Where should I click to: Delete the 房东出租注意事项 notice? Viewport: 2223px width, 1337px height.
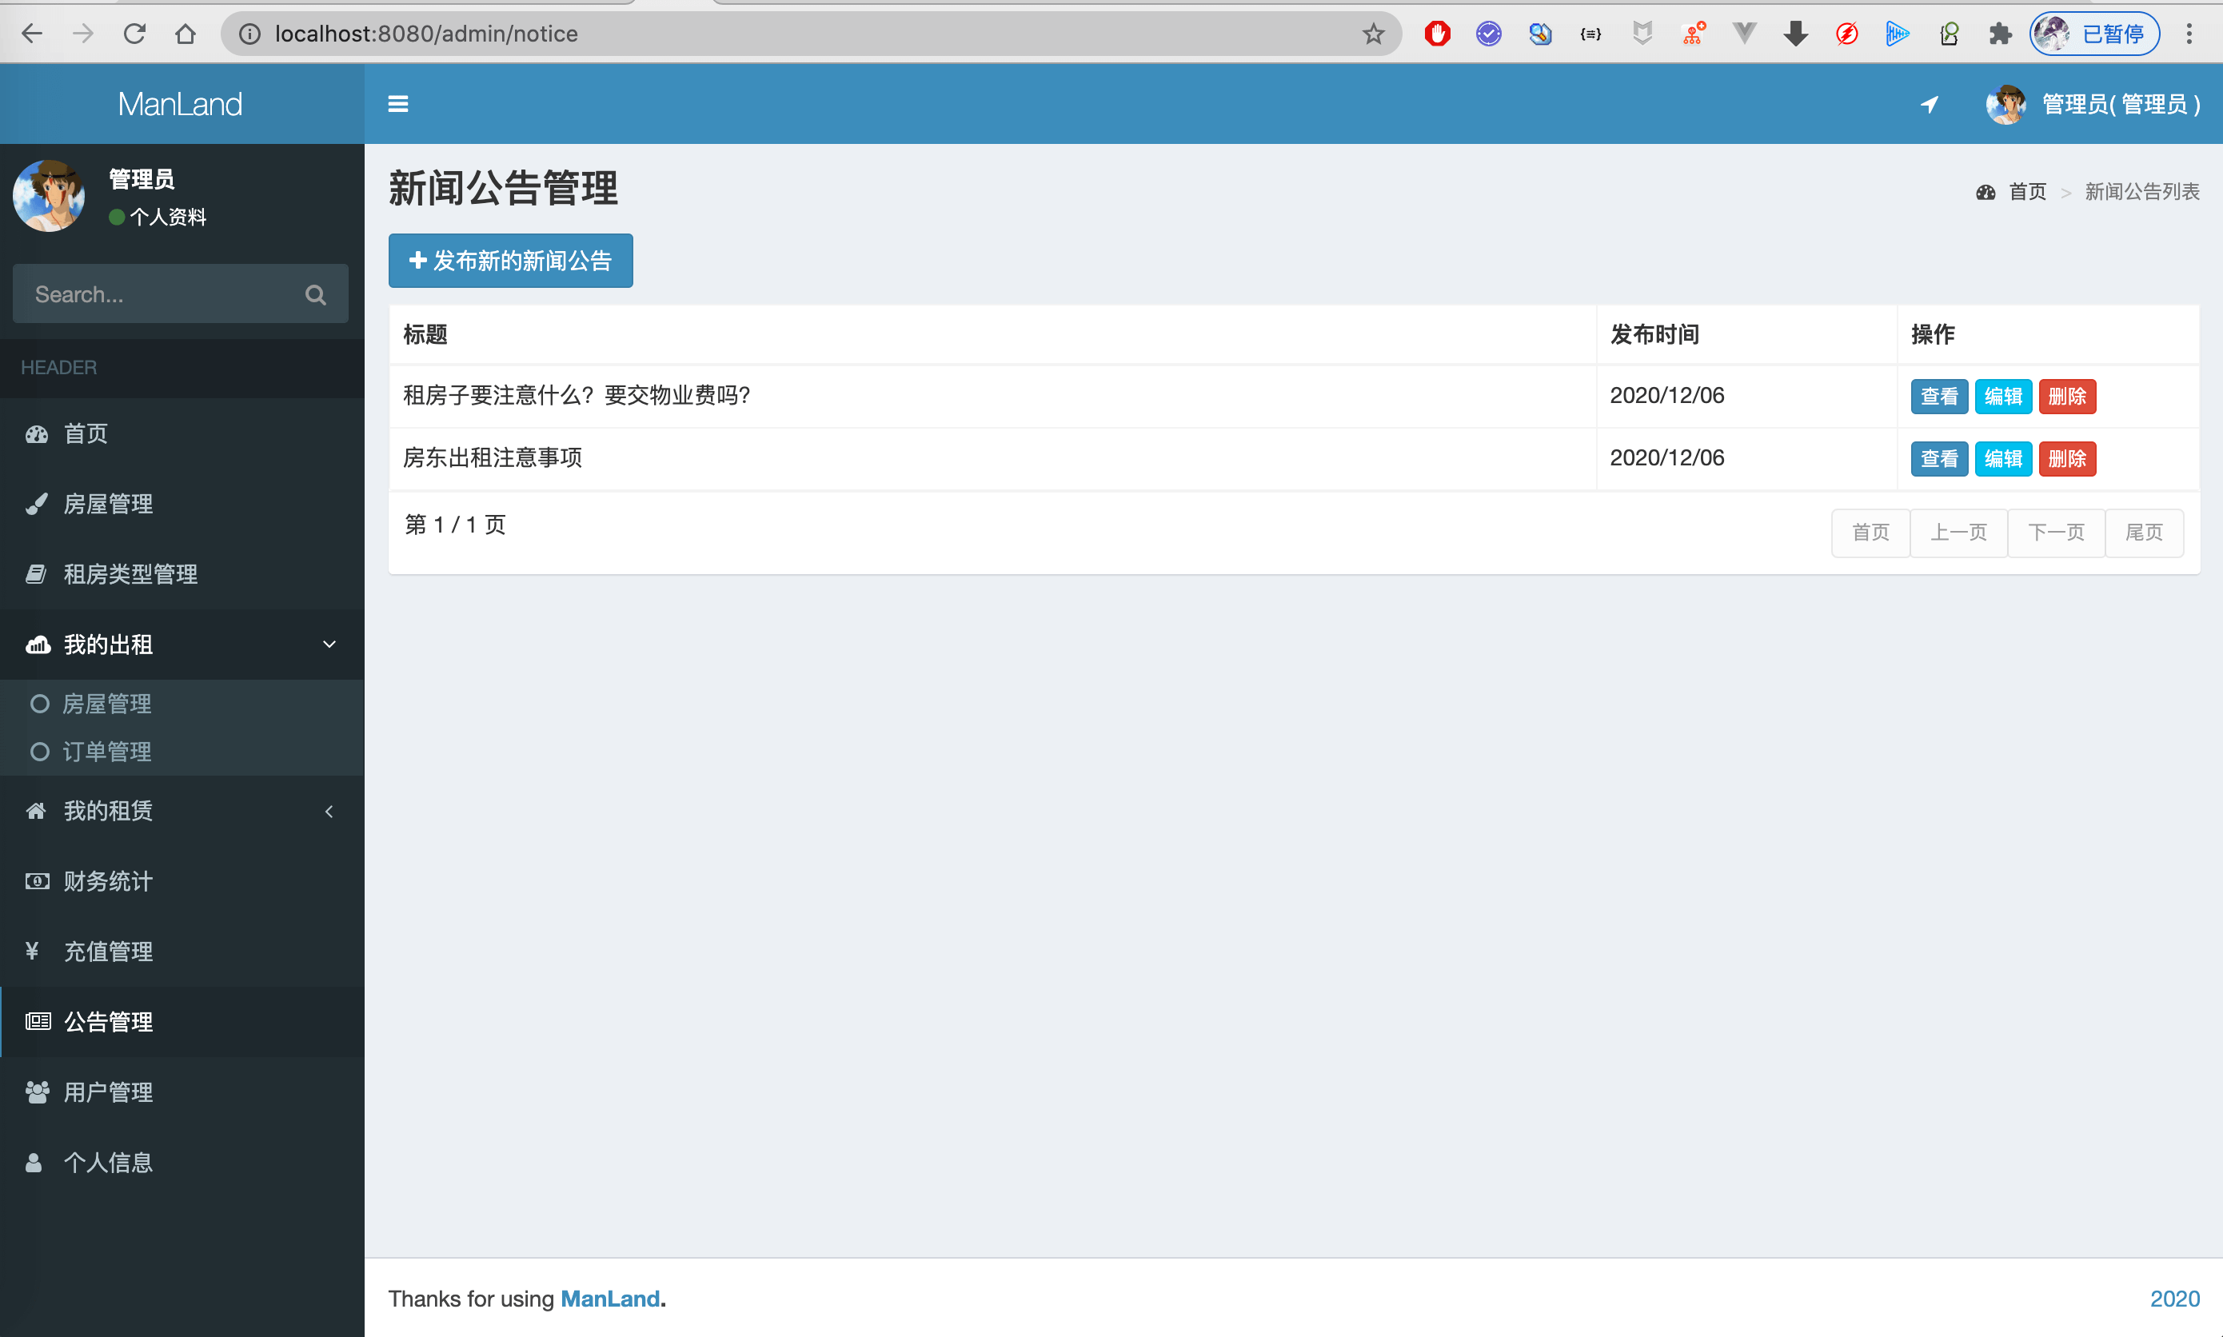tap(2066, 458)
